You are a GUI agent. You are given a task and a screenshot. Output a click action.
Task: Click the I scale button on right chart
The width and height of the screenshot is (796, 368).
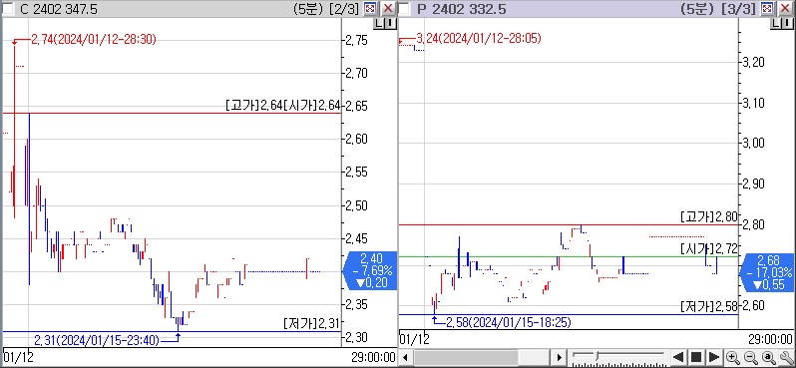coord(787,23)
